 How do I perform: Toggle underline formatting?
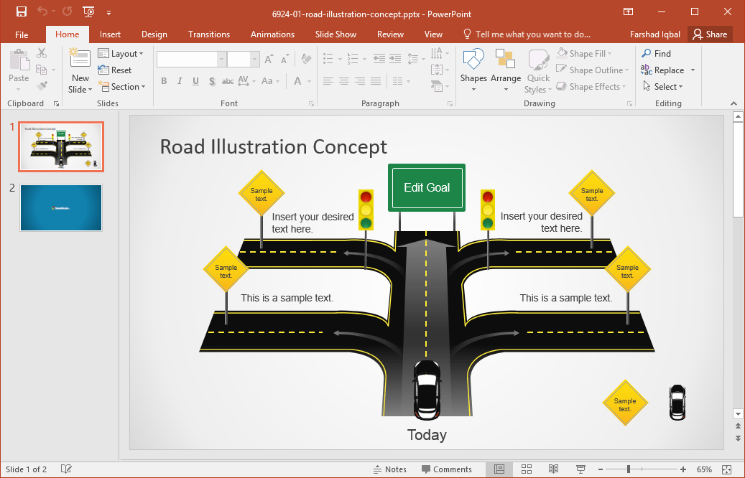click(195, 81)
